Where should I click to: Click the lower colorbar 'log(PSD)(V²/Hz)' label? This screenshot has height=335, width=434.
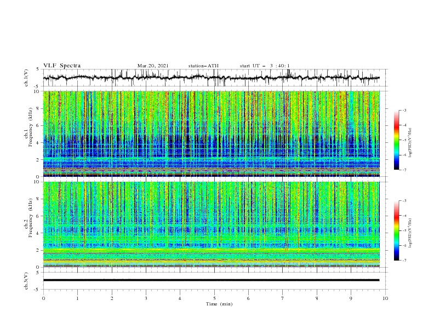(410, 233)
